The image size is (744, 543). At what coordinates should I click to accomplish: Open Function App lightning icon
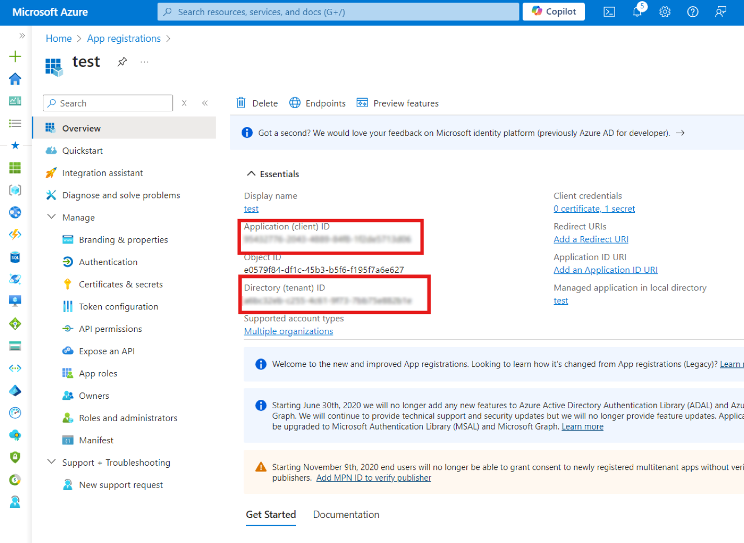pyautogui.click(x=15, y=235)
